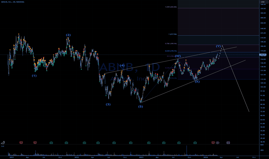Open the green earnings marker for early 2022

click(x=84, y=143)
